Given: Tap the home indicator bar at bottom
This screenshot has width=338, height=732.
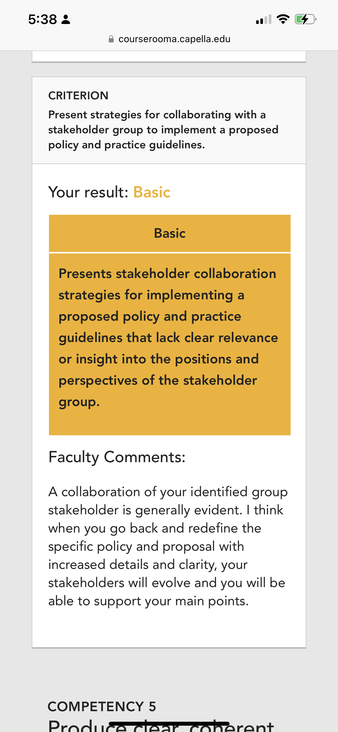Looking at the screenshot, I should (169, 724).
